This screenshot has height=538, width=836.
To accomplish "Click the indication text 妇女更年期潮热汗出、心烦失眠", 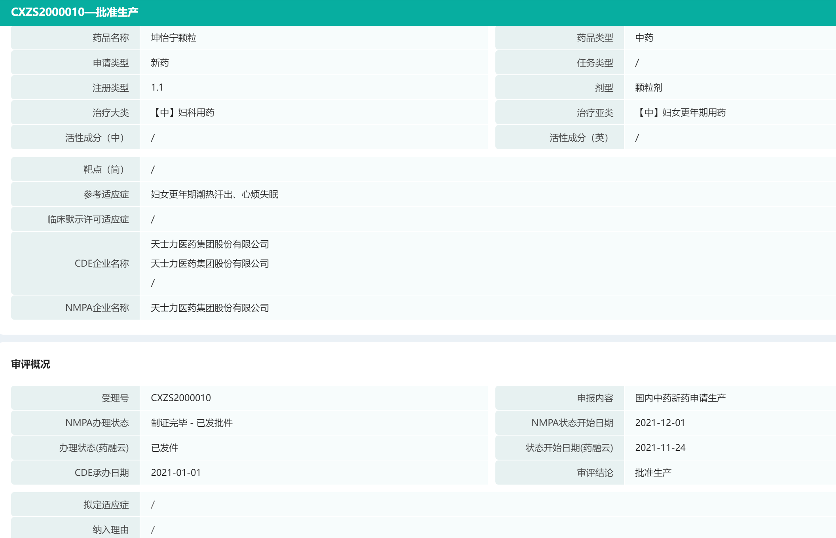I will [x=214, y=194].
